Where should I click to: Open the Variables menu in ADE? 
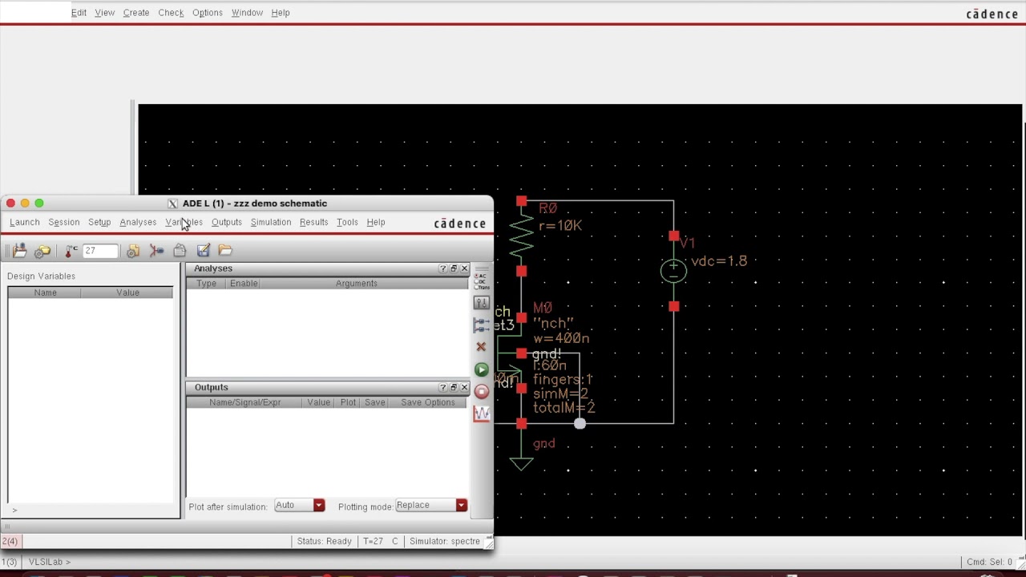pyautogui.click(x=184, y=222)
